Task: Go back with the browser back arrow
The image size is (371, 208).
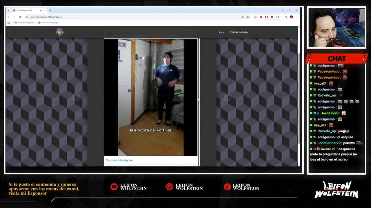Action: tap(9, 17)
